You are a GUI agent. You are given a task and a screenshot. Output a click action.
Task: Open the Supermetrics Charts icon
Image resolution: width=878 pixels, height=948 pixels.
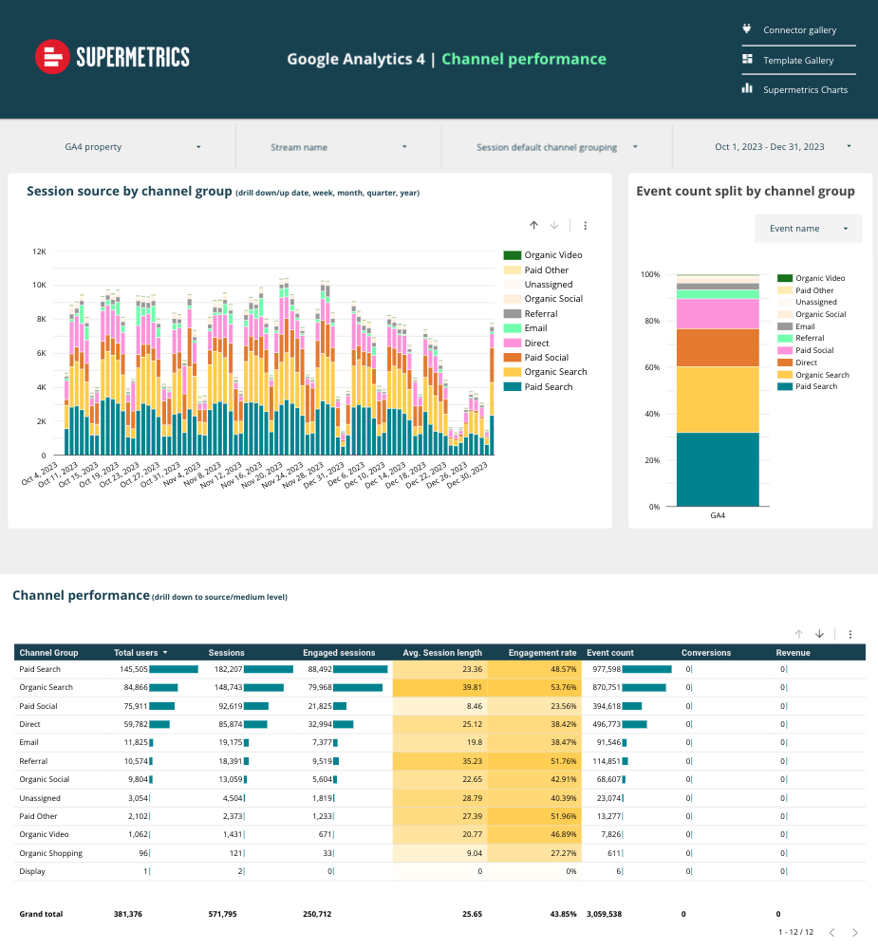point(746,88)
